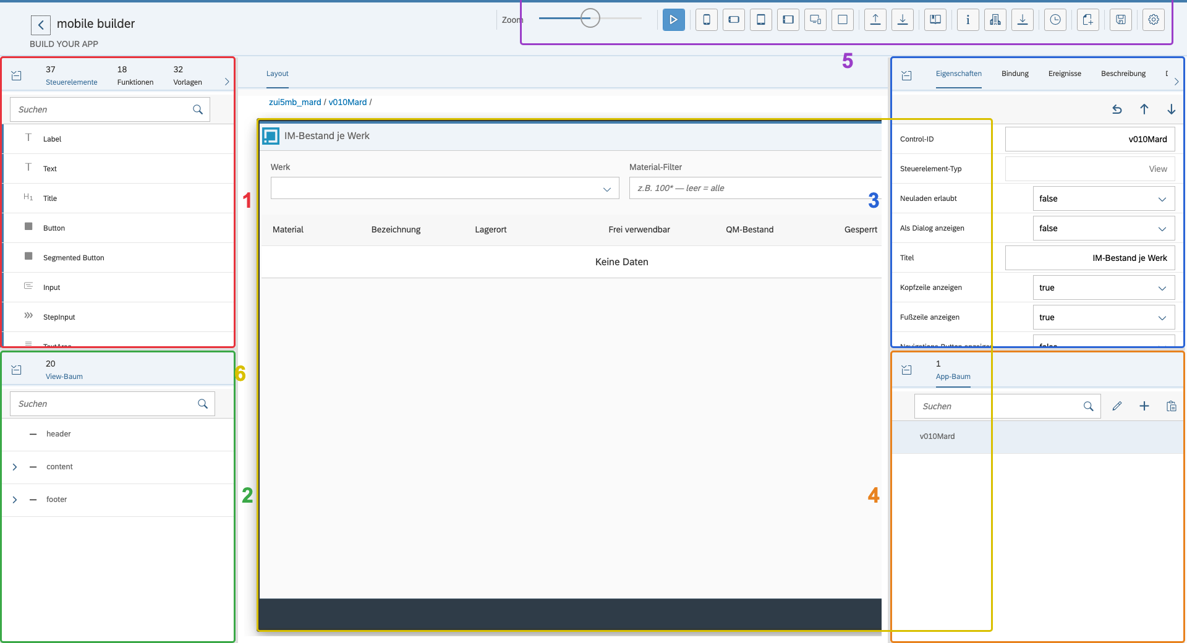The width and height of the screenshot is (1187, 643).
Task: Click the building icon in the toolbar
Action: click(995, 20)
